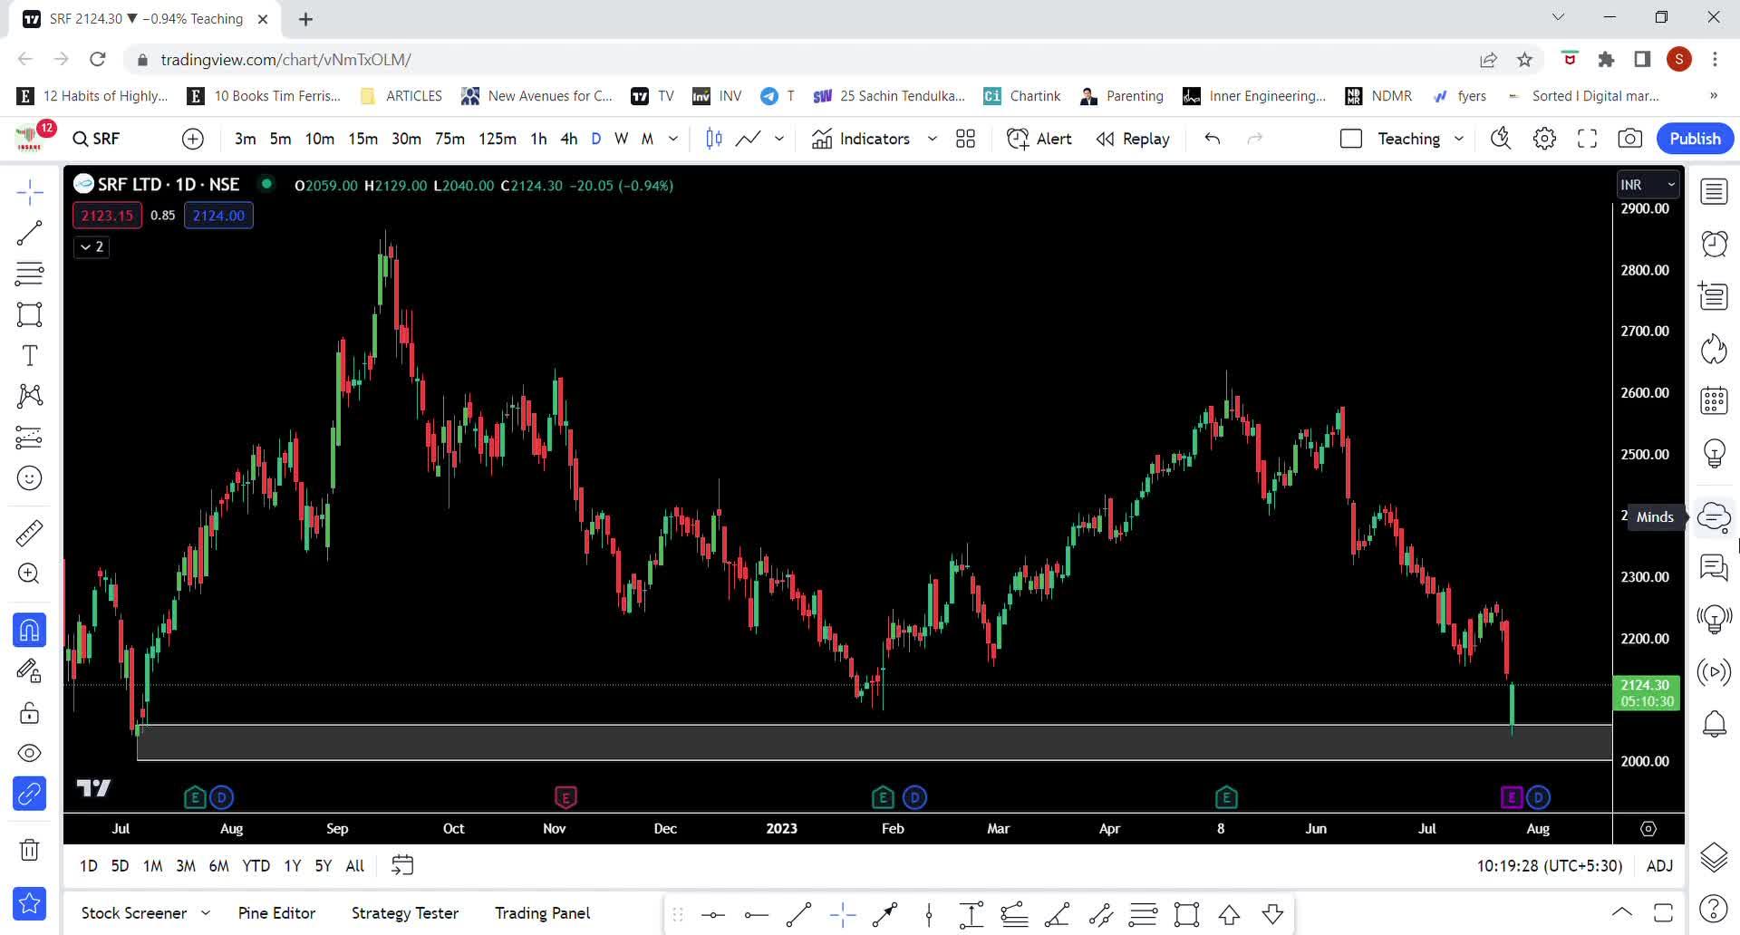Viewport: 1740px width, 935px height.
Task: Enter fullscreen mode
Action: point(1588,139)
